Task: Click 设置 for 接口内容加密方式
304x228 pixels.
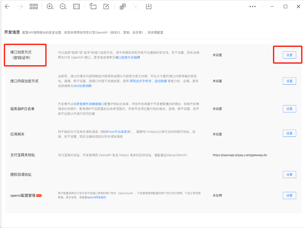Action: coord(289,81)
